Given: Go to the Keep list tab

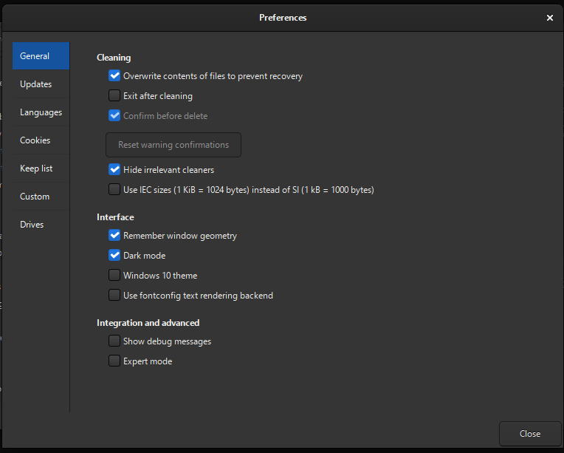Looking at the screenshot, I should pyautogui.click(x=41, y=168).
